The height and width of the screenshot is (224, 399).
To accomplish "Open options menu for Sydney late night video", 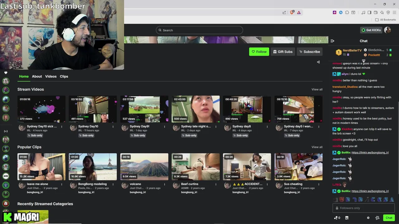I will coord(216,127).
